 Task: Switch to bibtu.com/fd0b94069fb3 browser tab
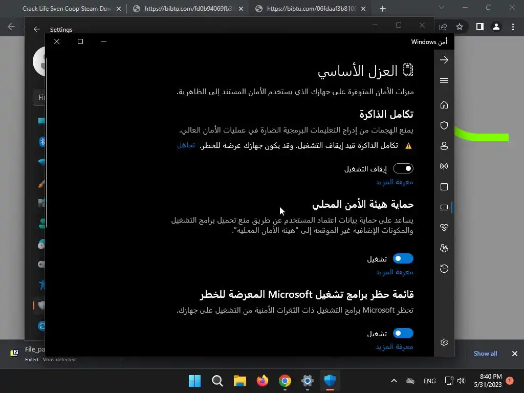pos(187,9)
